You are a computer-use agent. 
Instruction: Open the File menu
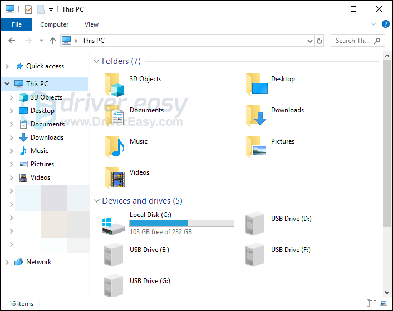coord(17,24)
